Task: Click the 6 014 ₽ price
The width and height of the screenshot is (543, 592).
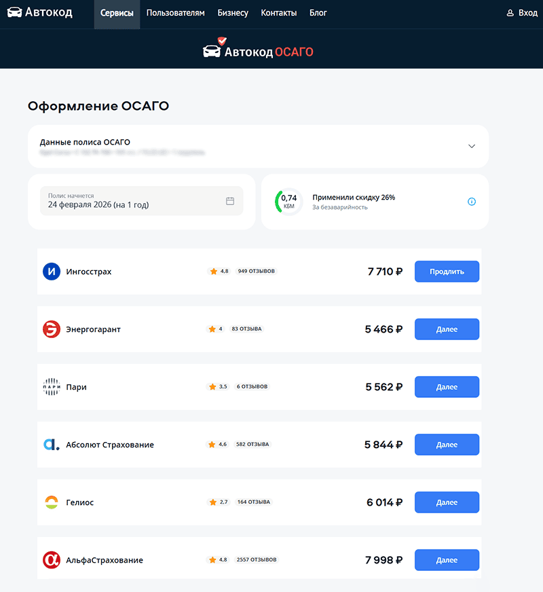Action: (x=385, y=503)
